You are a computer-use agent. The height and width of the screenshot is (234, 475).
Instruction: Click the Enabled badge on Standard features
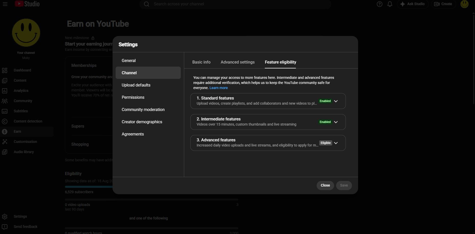pyautogui.click(x=325, y=101)
